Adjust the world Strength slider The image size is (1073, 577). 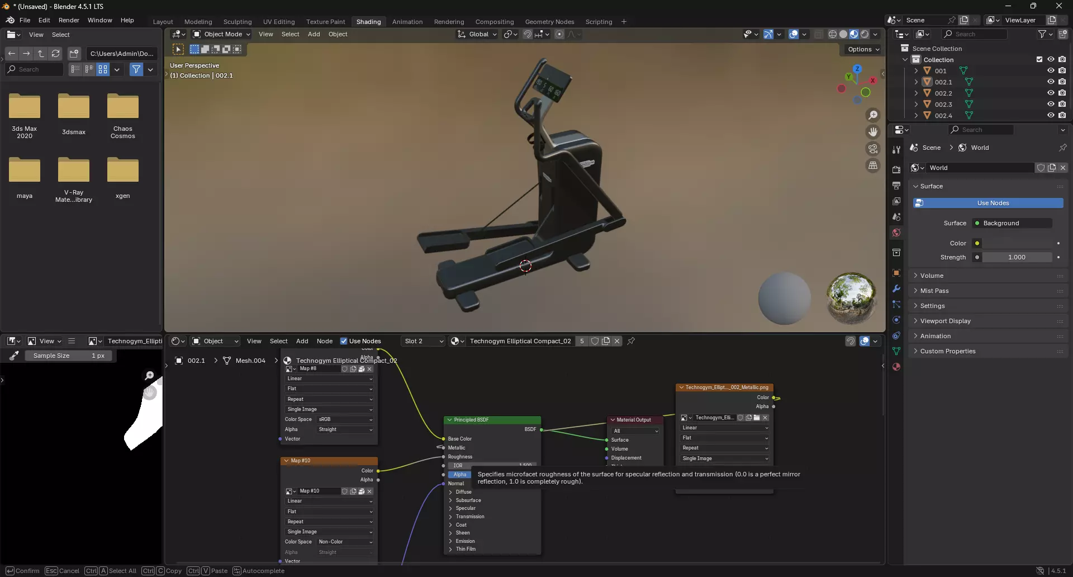pyautogui.click(x=1017, y=257)
